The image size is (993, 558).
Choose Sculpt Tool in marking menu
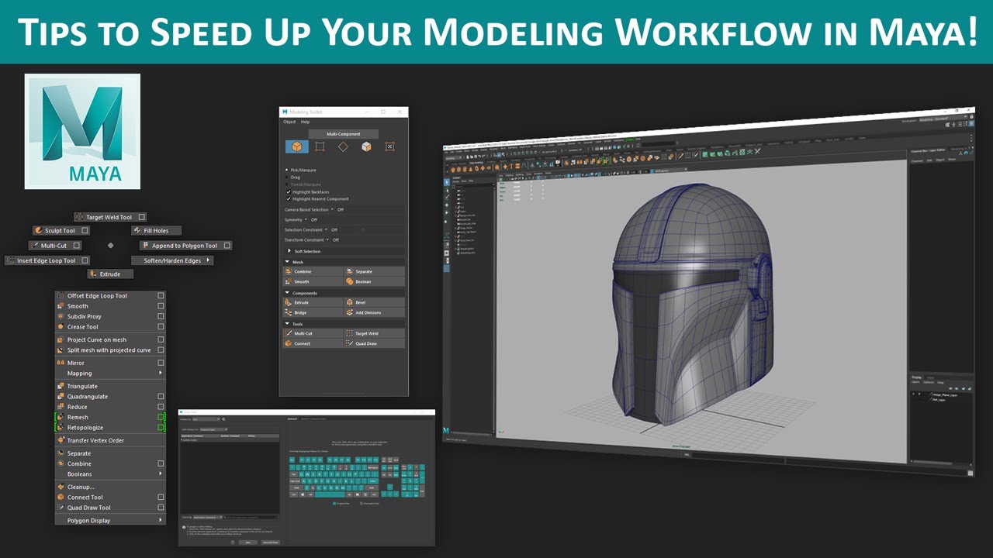click(x=61, y=230)
